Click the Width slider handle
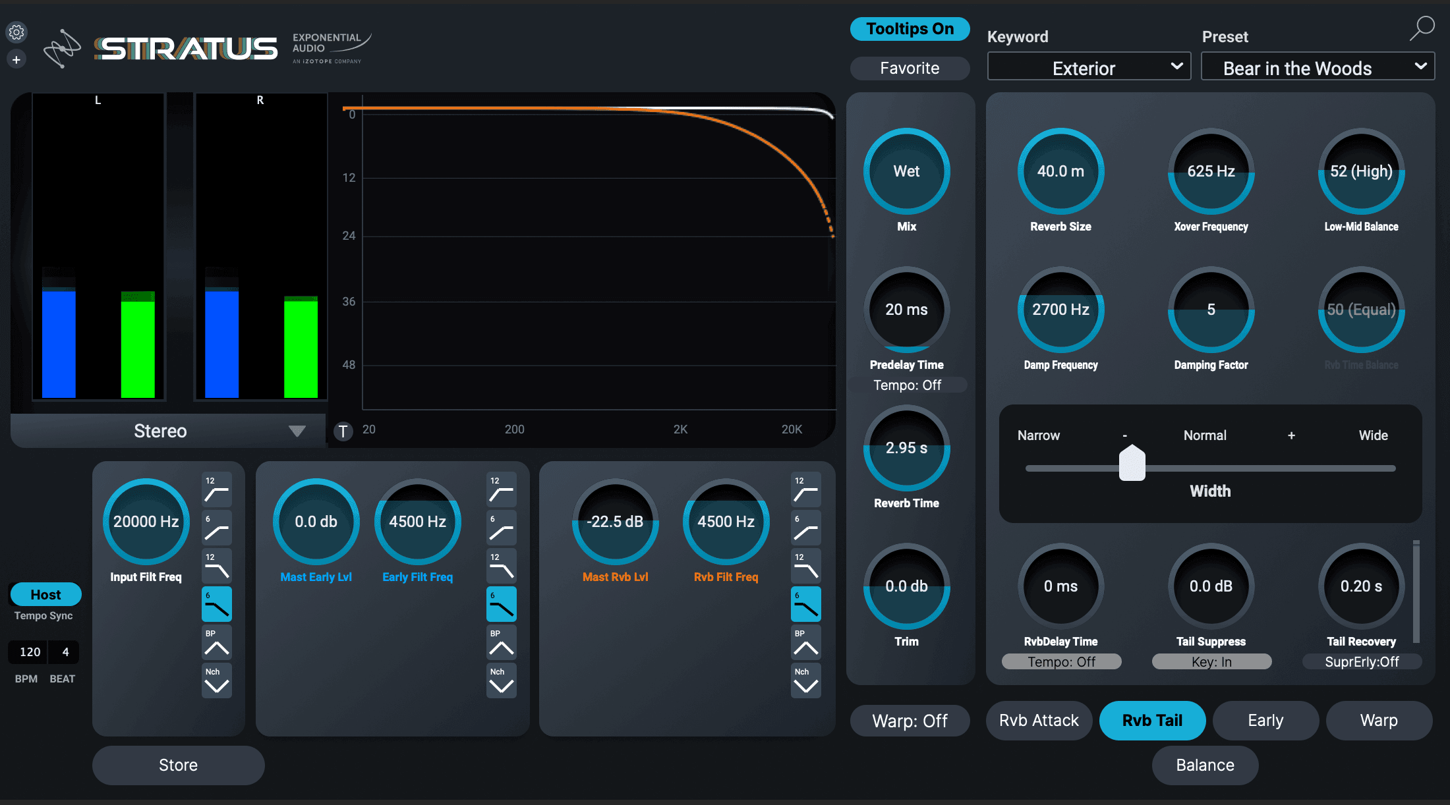The height and width of the screenshot is (805, 1450). [x=1132, y=462]
